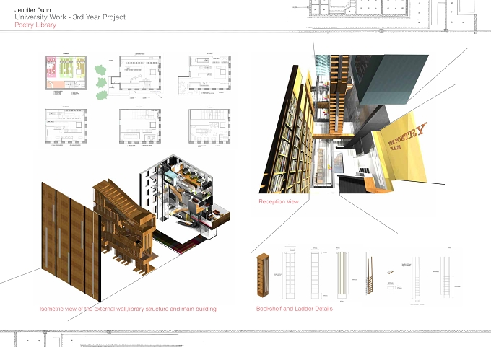The image size is (491, 347).
Task: Click the pink 'Poetry Library' title
Action: (x=35, y=25)
